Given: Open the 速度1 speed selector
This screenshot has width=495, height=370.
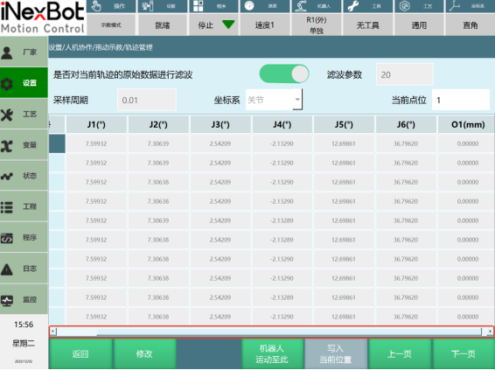Looking at the screenshot, I should 265,25.
